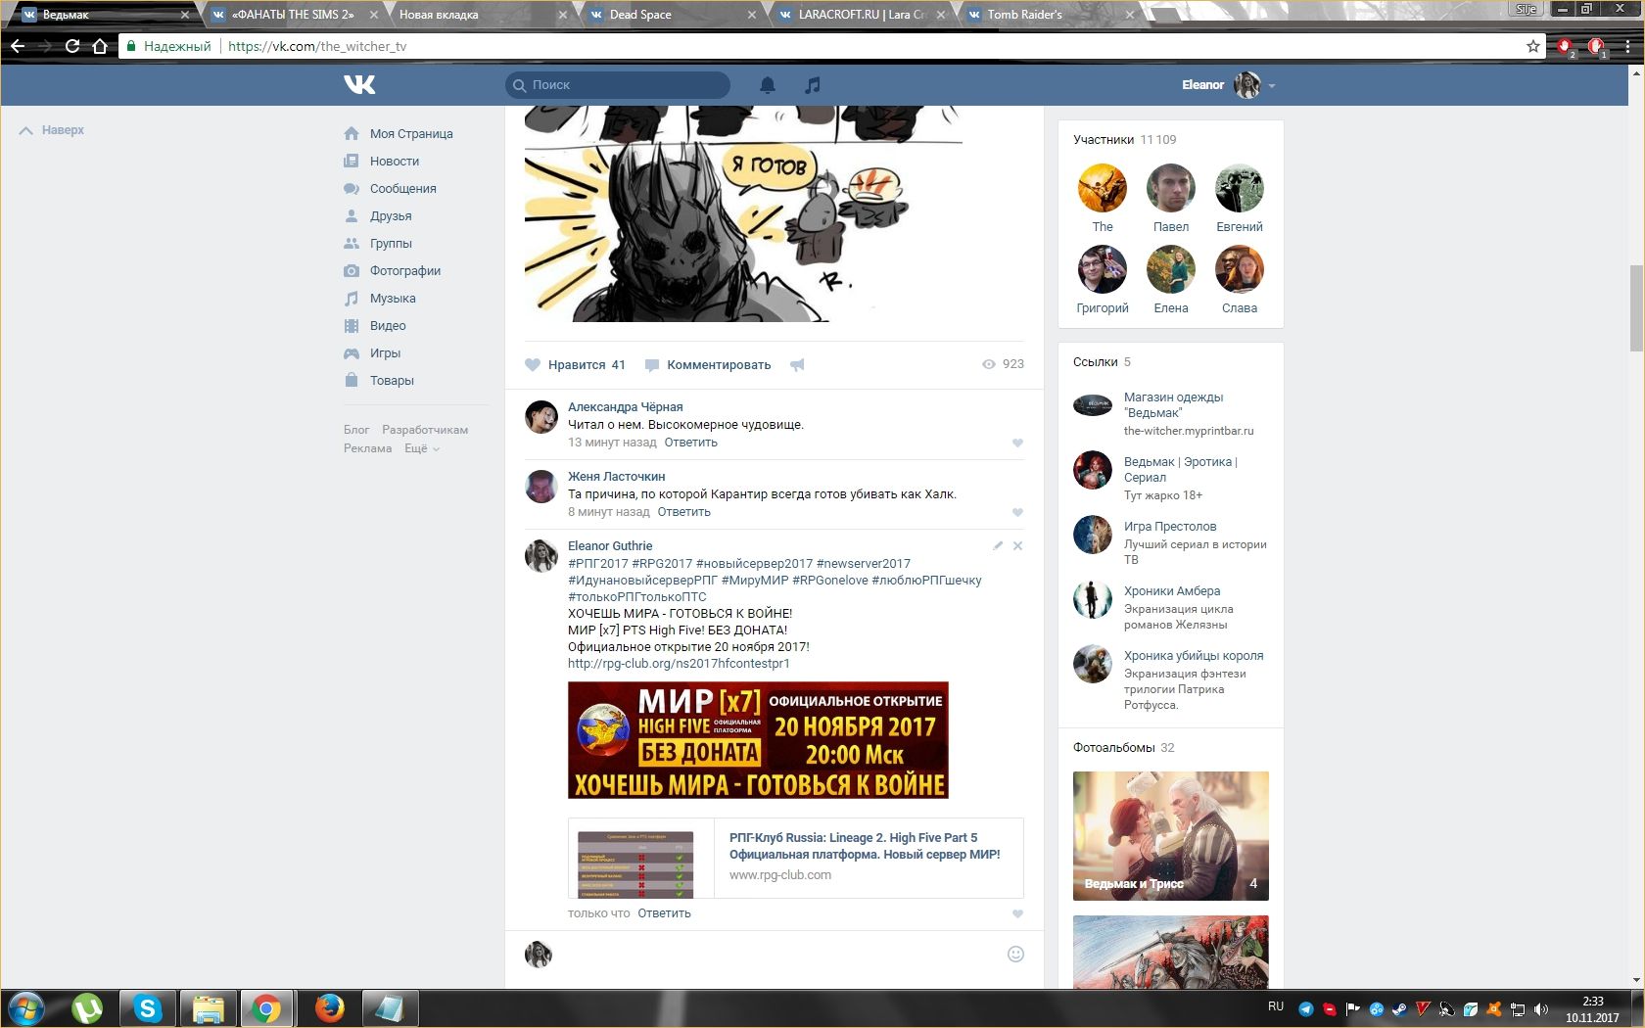The height and width of the screenshot is (1028, 1645).
Task: Open Товары in the sidebar
Action: point(392,381)
